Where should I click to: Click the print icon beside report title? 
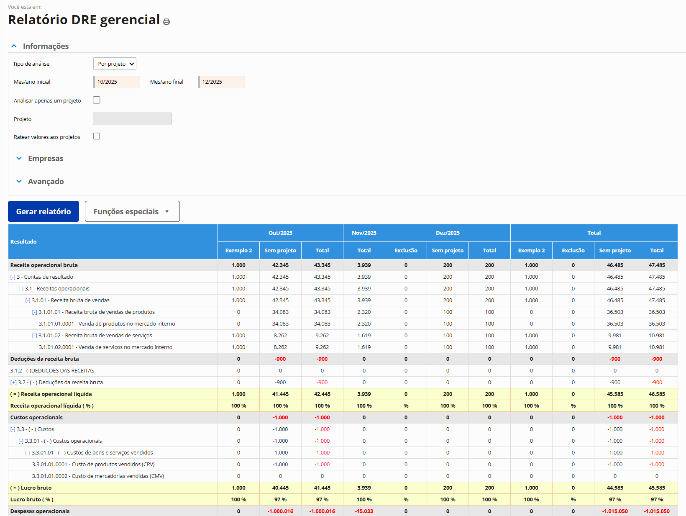click(x=166, y=22)
